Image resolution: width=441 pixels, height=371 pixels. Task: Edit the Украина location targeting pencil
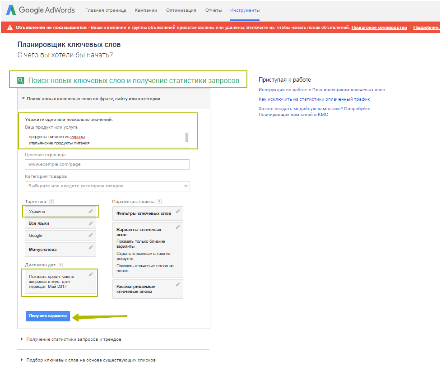(91, 211)
